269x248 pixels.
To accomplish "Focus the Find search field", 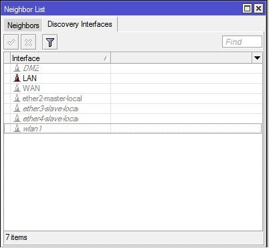I will (x=242, y=42).
